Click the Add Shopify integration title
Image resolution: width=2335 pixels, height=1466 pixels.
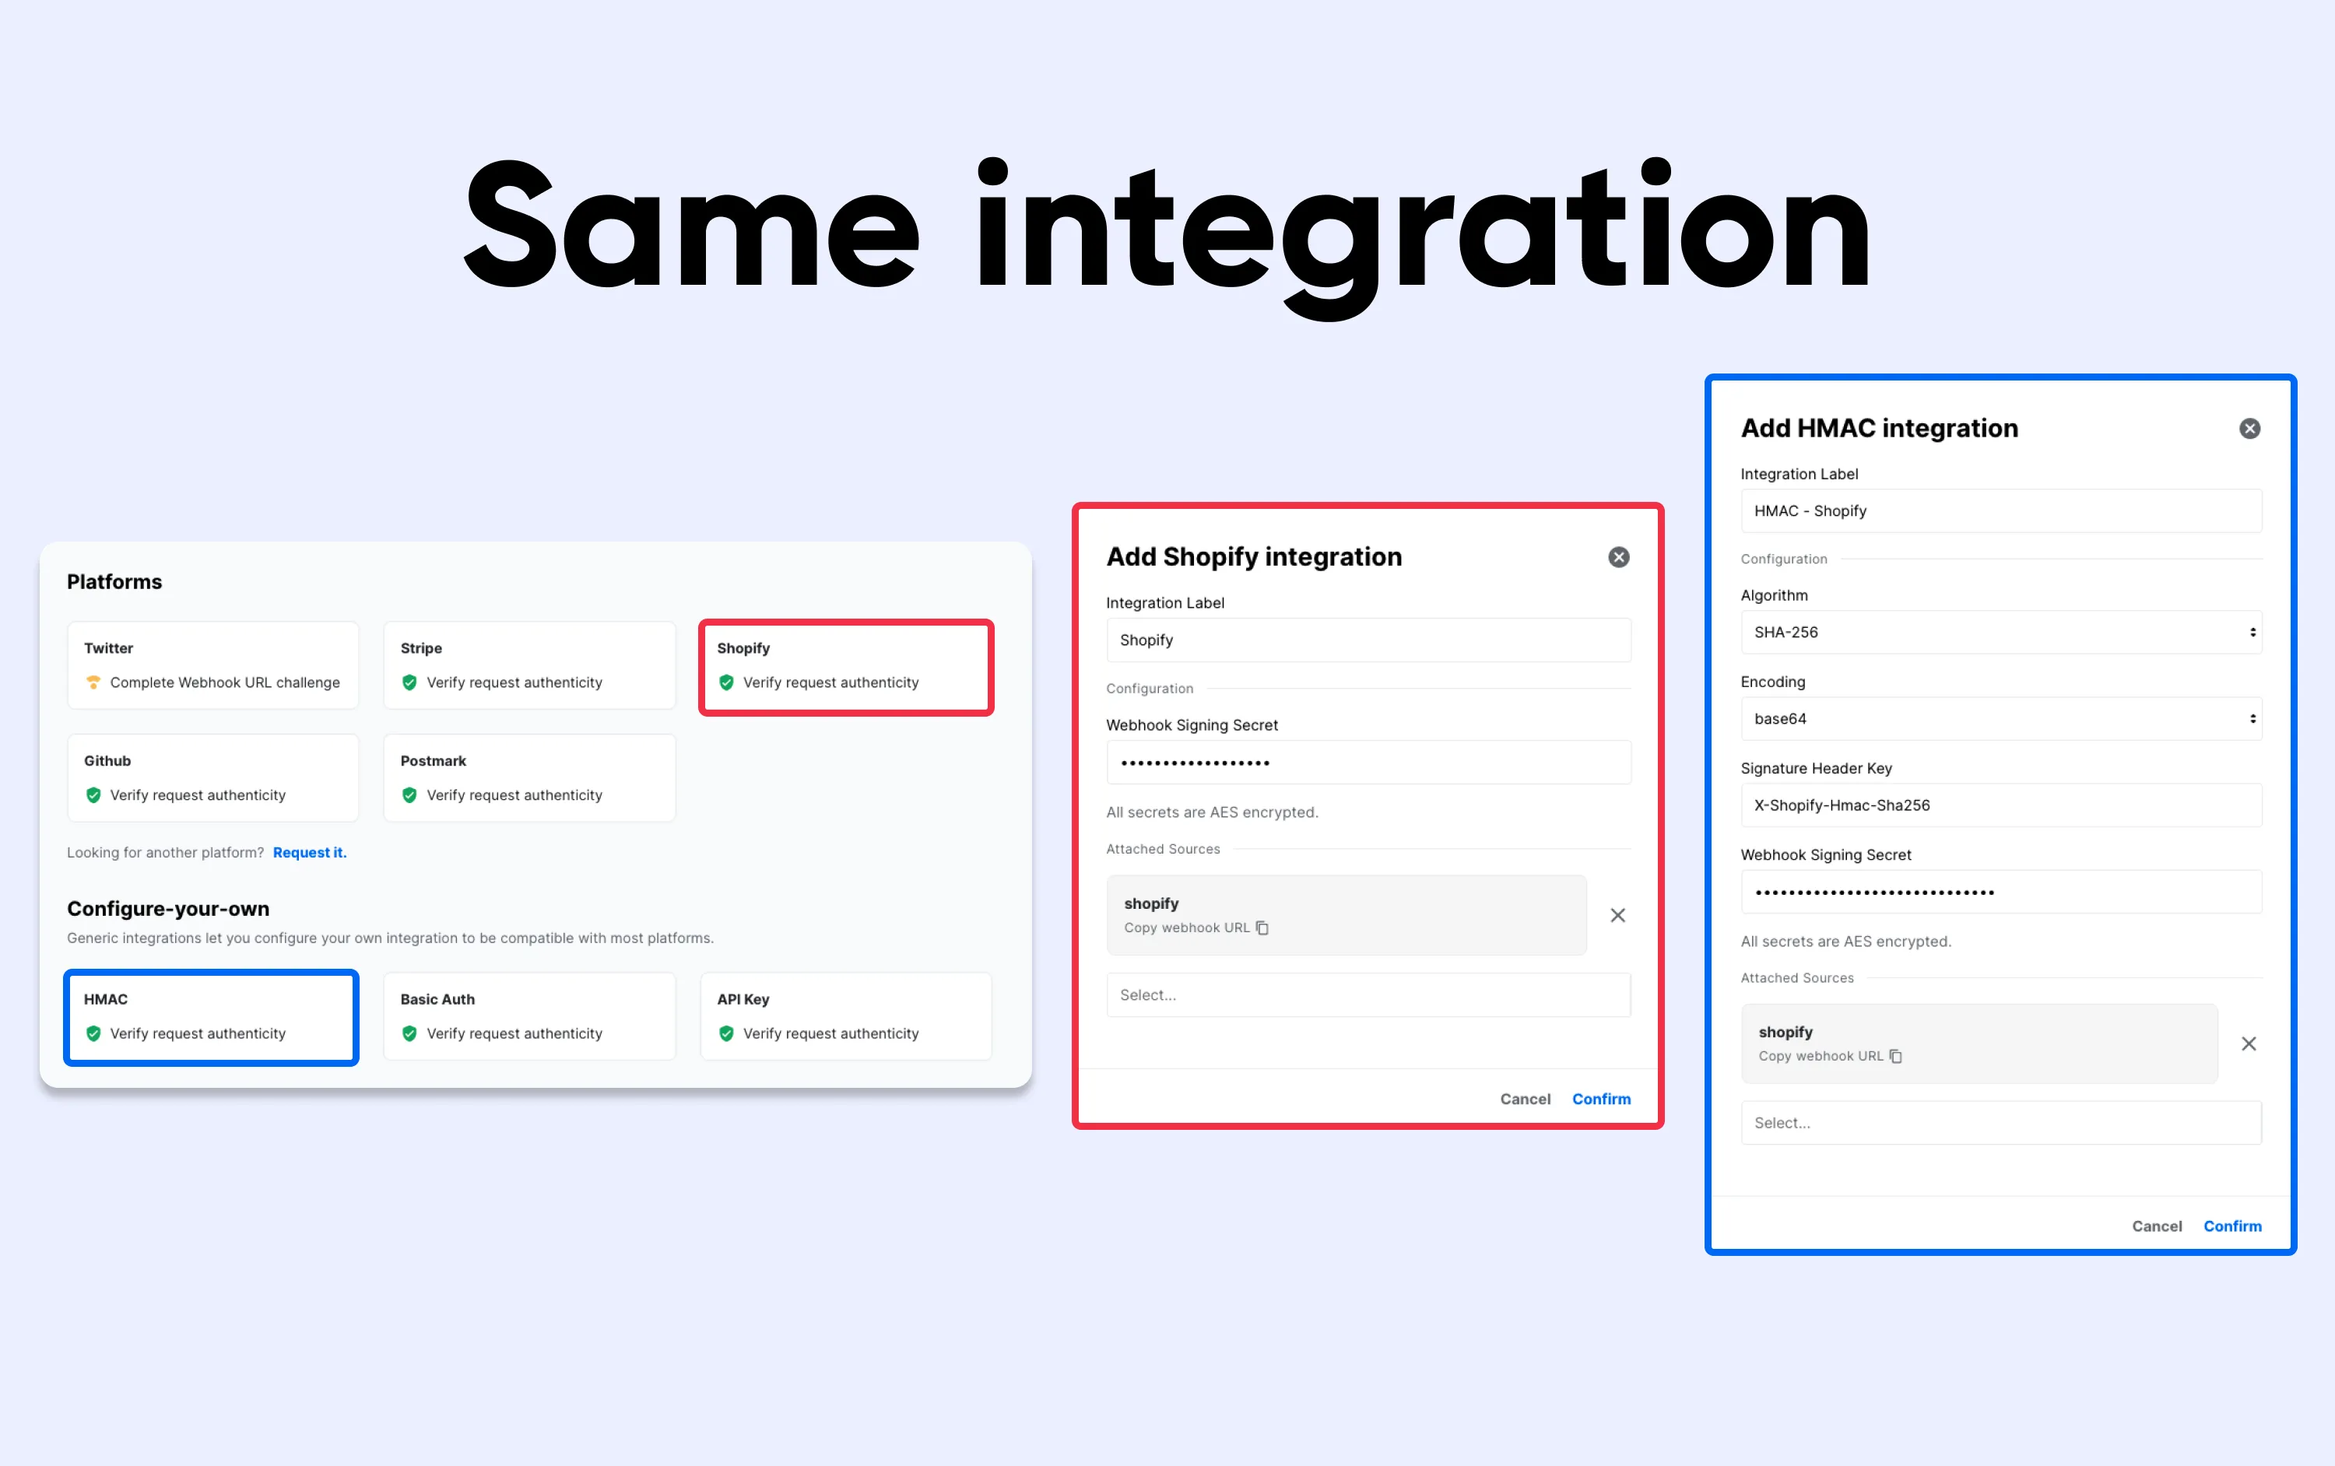(1254, 556)
